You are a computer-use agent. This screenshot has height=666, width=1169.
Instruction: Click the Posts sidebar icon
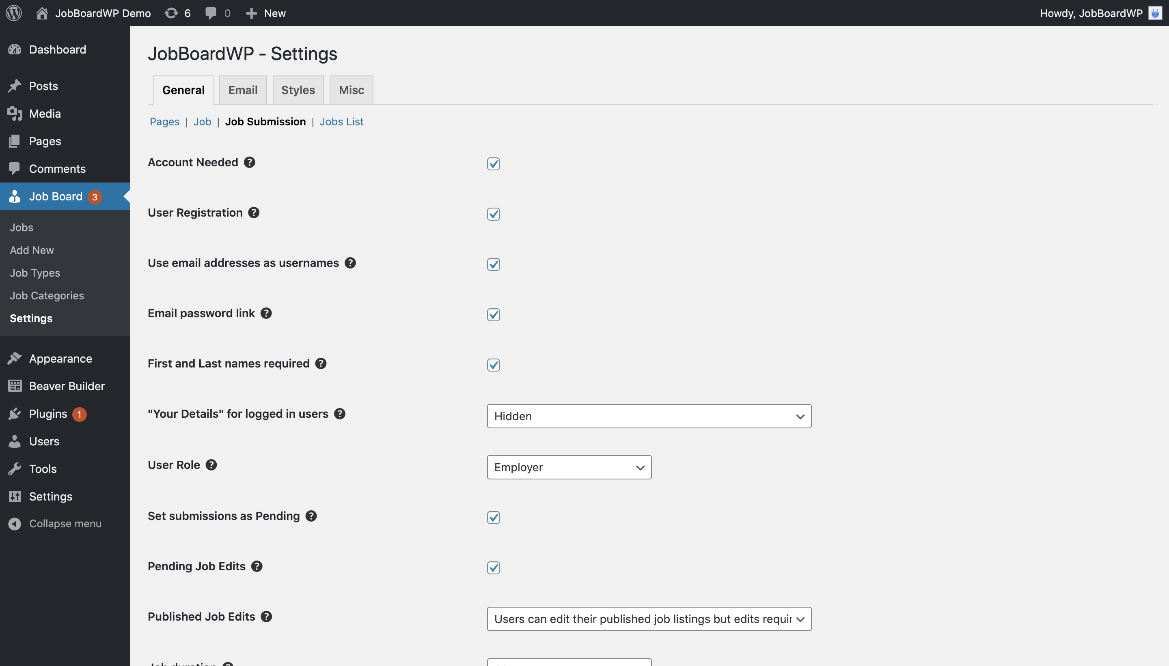[x=15, y=85]
